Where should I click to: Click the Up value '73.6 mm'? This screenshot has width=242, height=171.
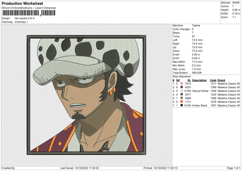(x=197, y=47)
